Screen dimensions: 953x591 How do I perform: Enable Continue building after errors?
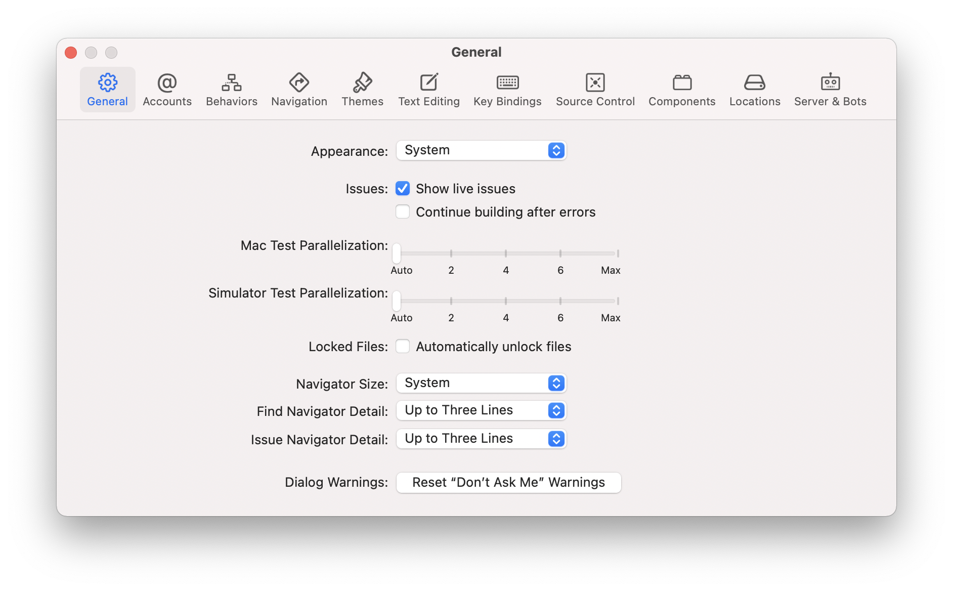coord(403,212)
